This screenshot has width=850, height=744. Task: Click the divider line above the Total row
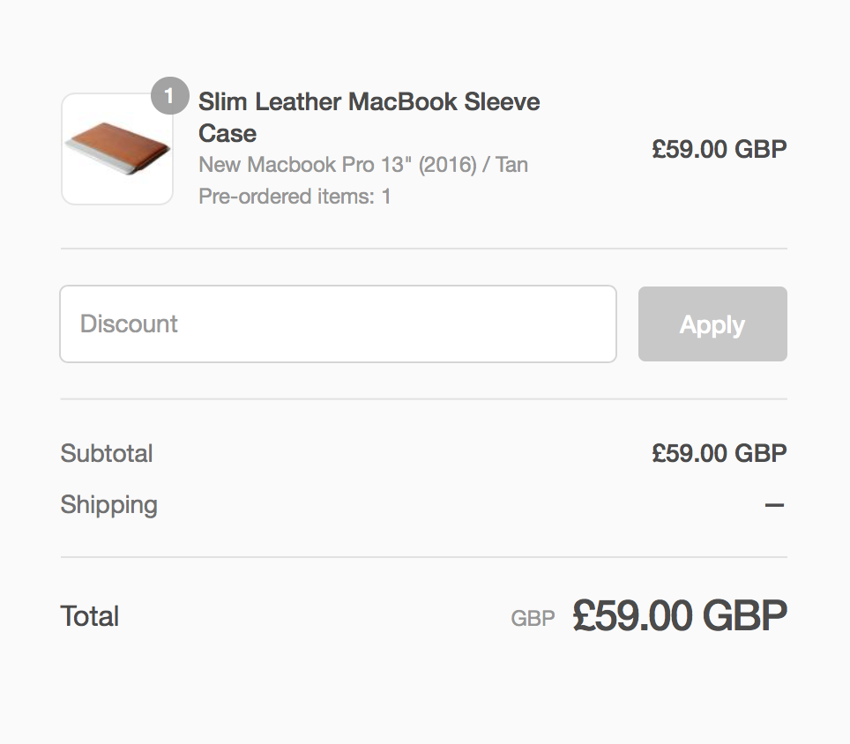(423, 557)
